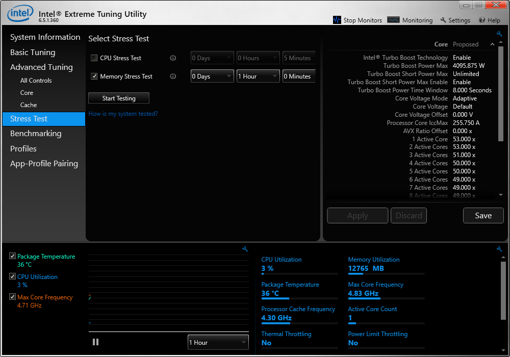Screen dimensions: 510x357
Task: Pause the monitoring graph
Action: 96,342
